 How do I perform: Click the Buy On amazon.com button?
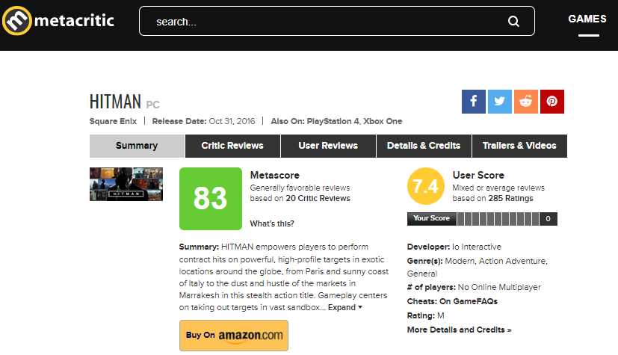pyautogui.click(x=234, y=336)
